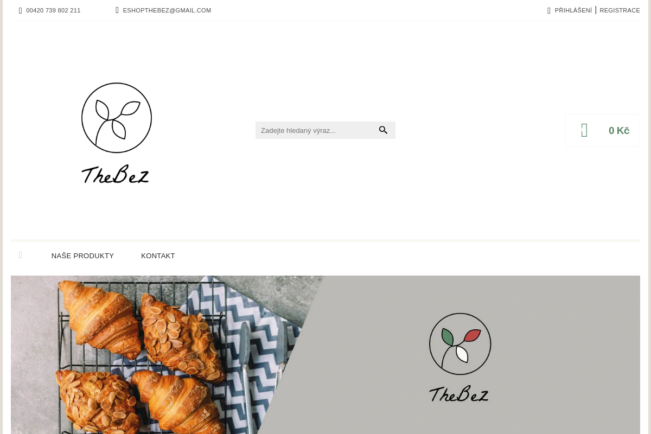Open the KONTAKT menu item
Viewport: 651px width, 434px height.
158,256
